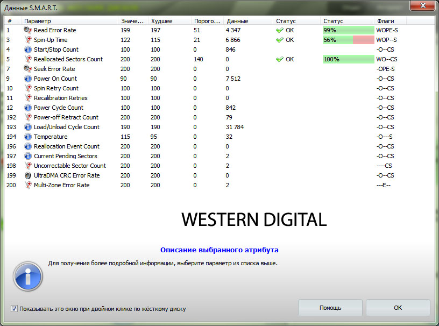439x326 pixels.
Task: Select the Recalibration Retries parameter
Action: point(60,98)
